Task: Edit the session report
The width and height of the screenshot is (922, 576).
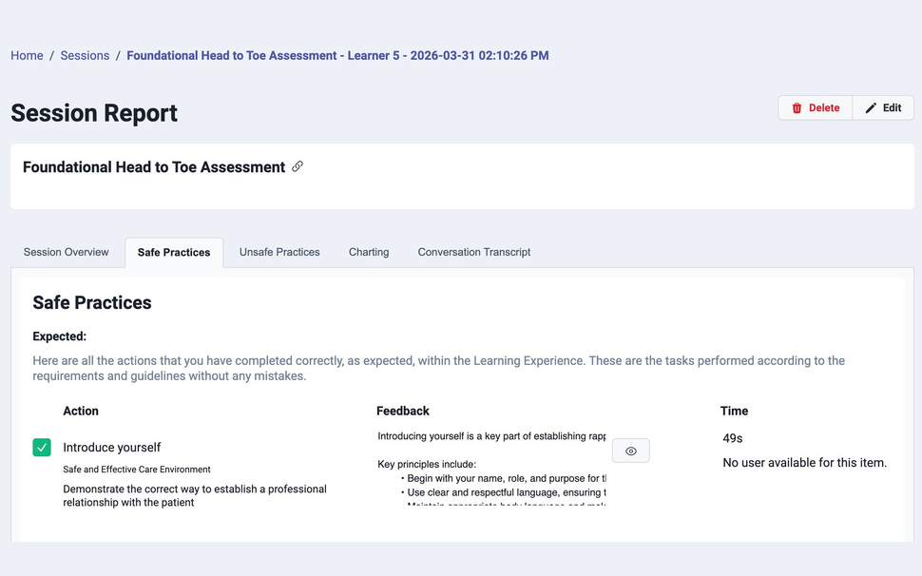Action: pyautogui.click(x=883, y=107)
